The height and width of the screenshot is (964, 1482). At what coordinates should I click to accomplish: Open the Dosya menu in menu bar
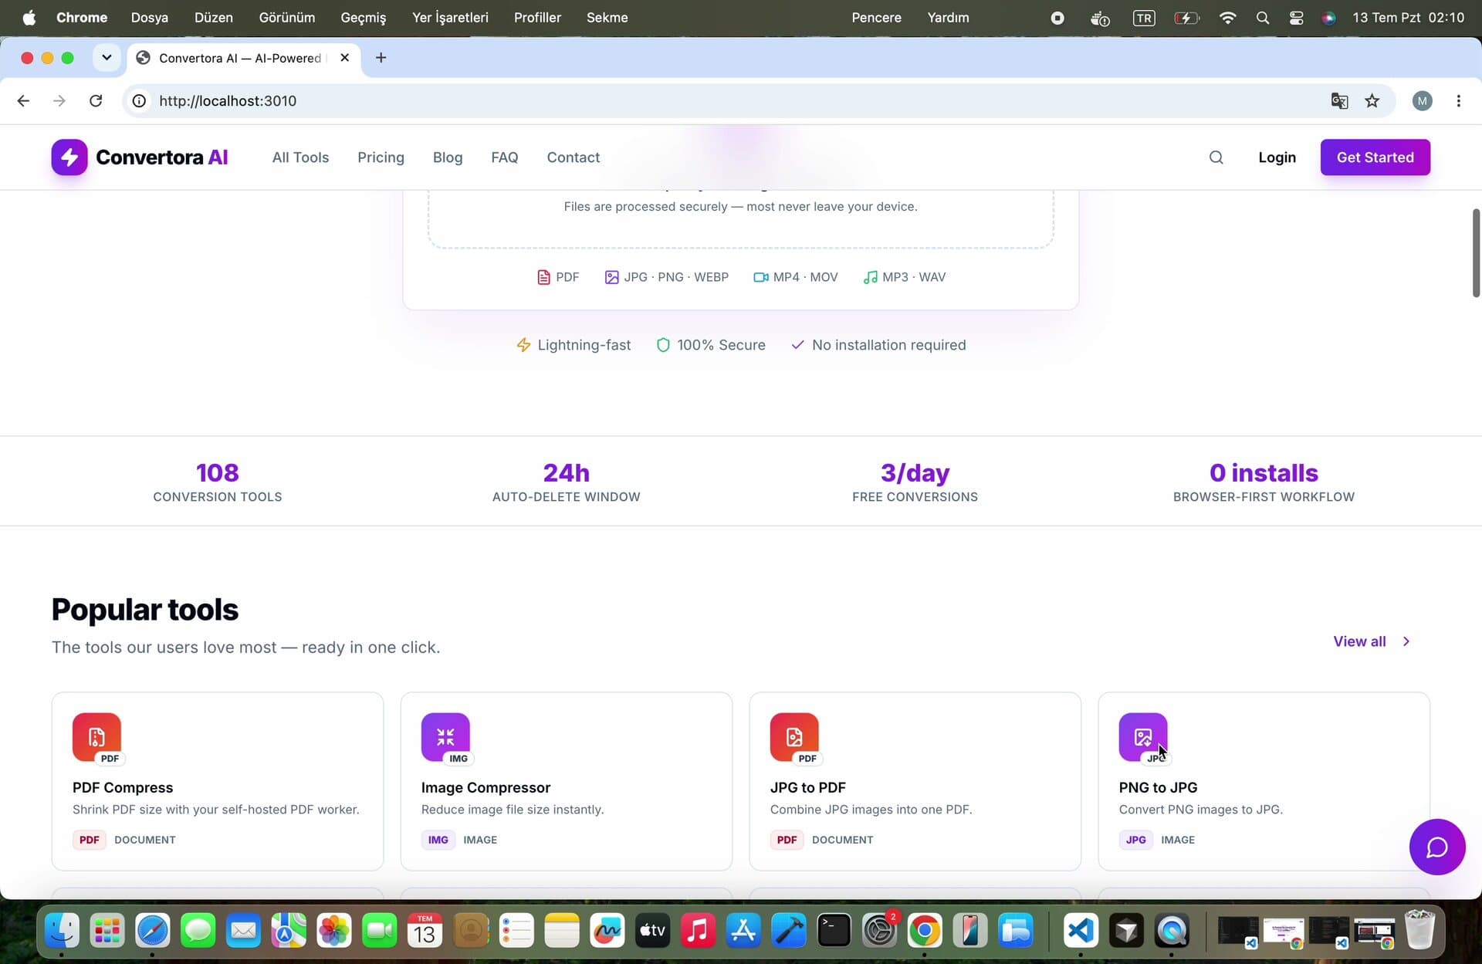[x=149, y=18]
